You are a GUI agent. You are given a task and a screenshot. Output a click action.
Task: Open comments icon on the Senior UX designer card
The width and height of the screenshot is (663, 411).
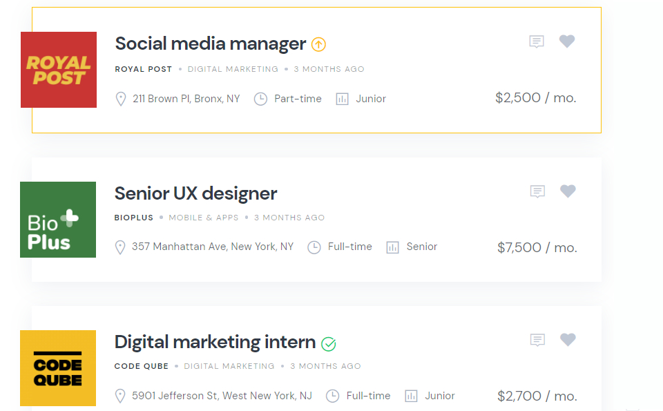pos(537,191)
